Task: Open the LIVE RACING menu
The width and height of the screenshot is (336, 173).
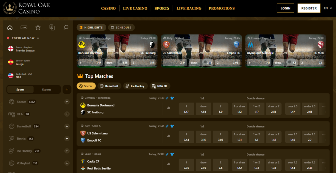Action: [189, 8]
